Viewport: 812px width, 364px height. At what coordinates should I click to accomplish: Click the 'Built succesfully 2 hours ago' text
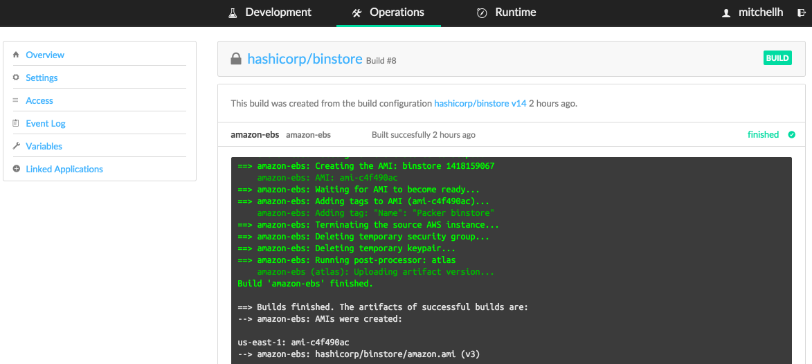[x=424, y=135]
